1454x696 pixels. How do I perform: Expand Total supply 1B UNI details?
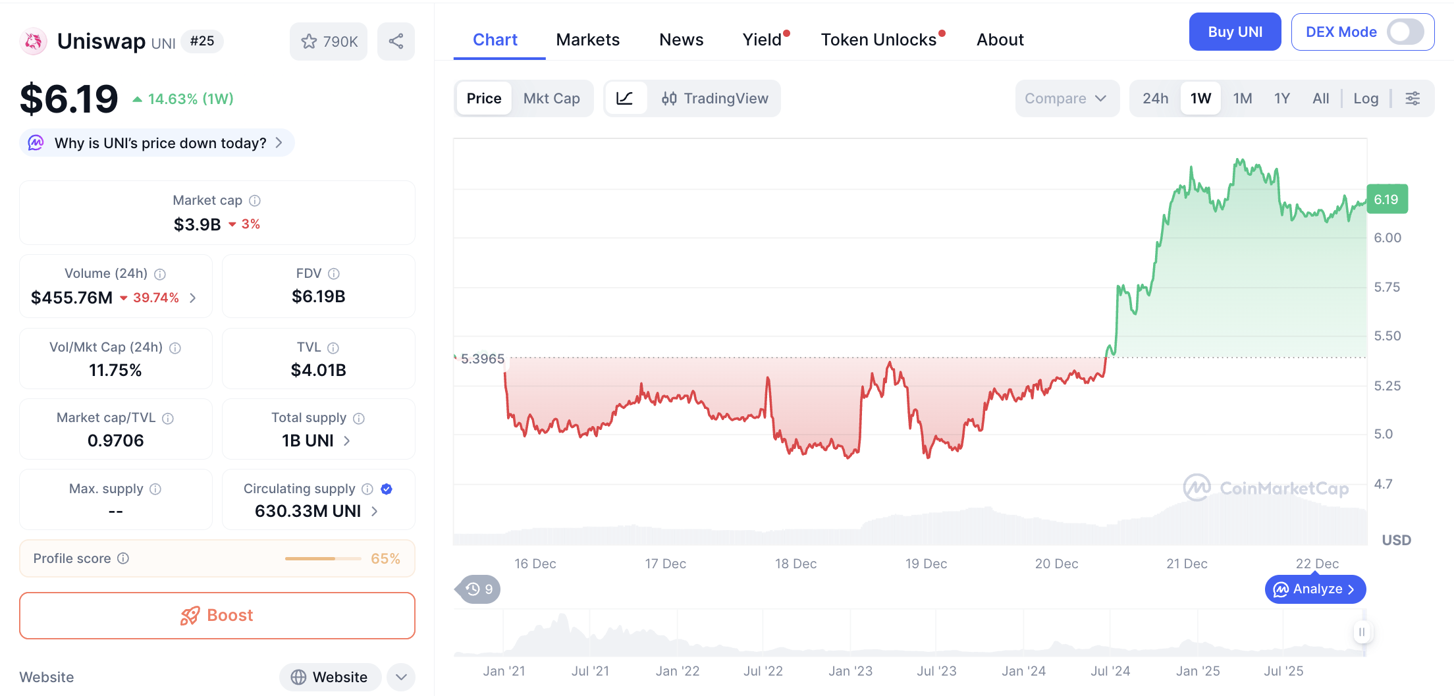pos(347,441)
